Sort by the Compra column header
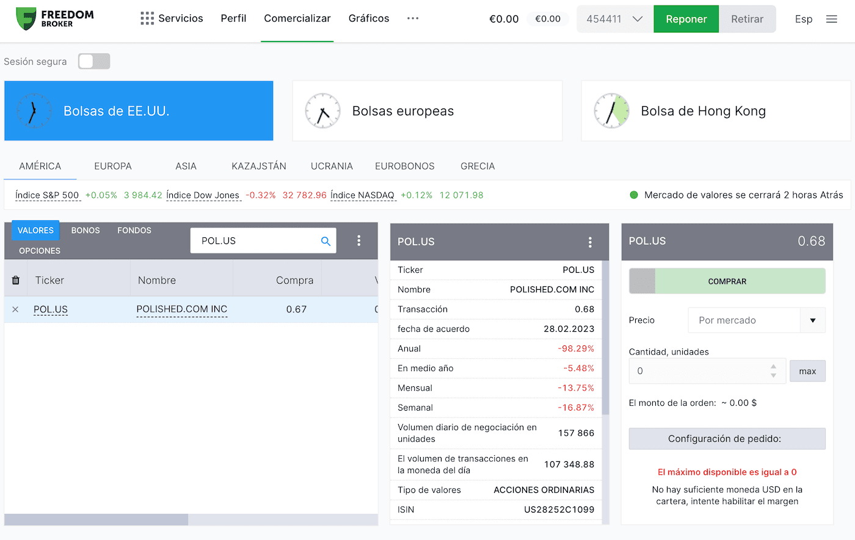 [x=294, y=280]
